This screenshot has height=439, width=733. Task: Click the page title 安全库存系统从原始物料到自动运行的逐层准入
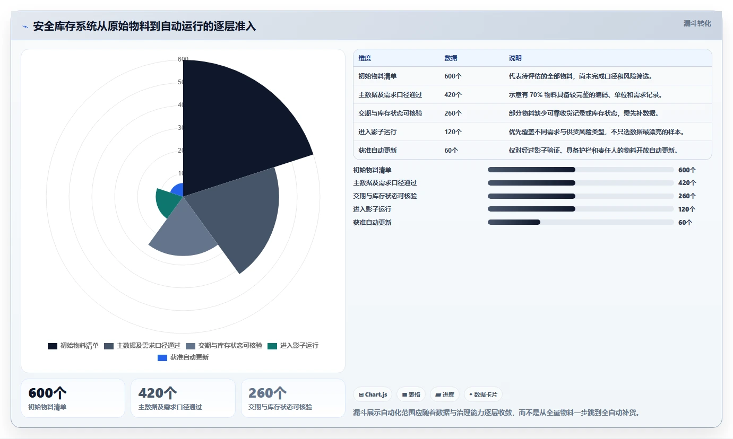point(144,26)
